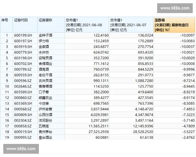Click the stock name 青青稞酒
Viewport: 196px width, 157px height.
point(45,86)
